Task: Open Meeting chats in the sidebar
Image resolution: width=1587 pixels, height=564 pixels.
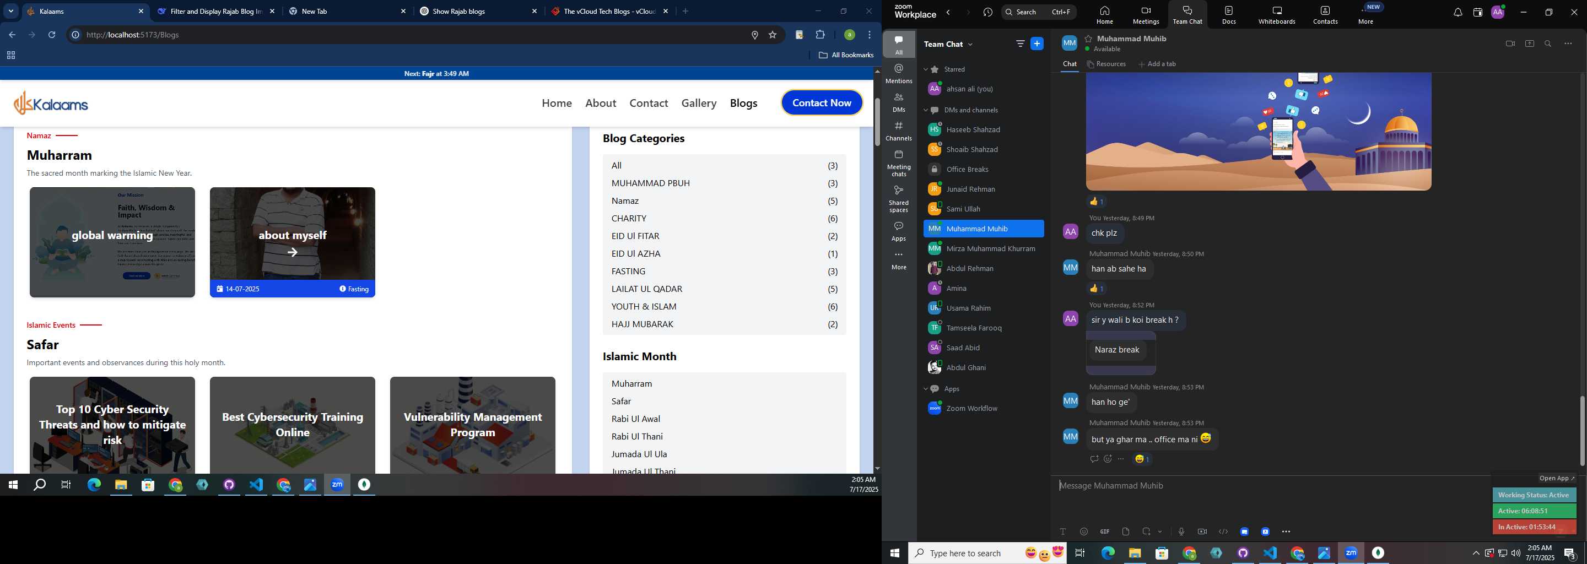Action: [899, 163]
